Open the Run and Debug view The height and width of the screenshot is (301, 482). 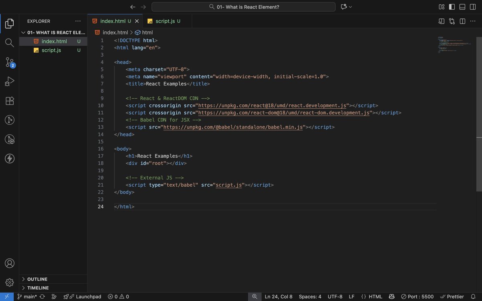(10, 81)
